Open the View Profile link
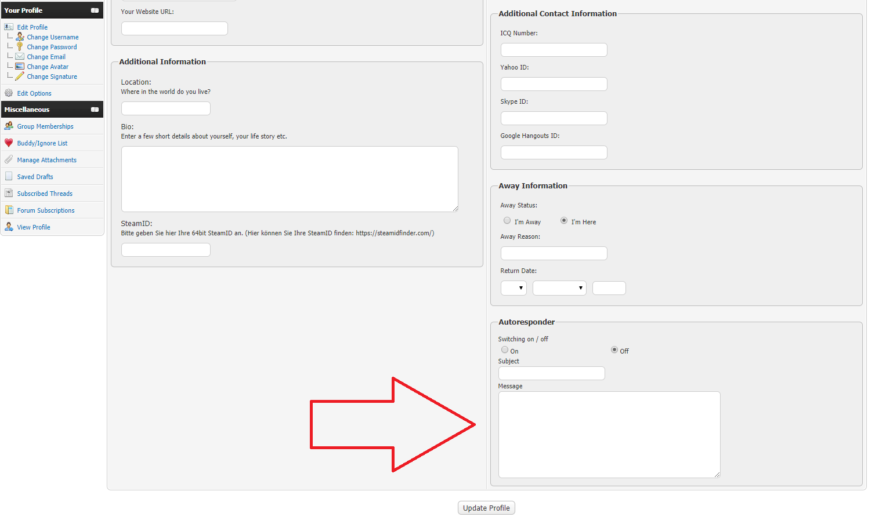The image size is (886, 517). click(34, 227)
